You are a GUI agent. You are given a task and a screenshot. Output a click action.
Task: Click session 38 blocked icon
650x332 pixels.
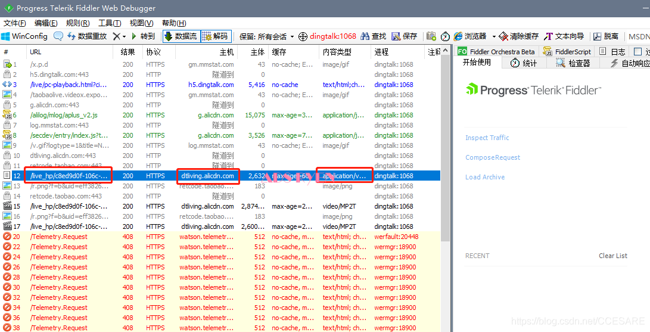[x=7, y=327]
